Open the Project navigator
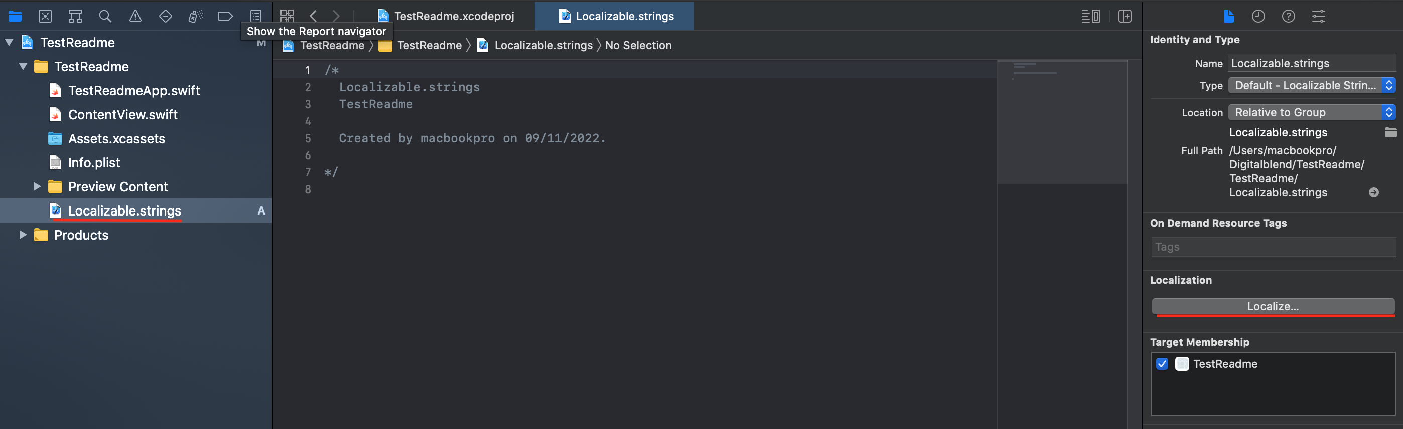The width and height of the screenshot is (1403, 429). coord(15,16)
